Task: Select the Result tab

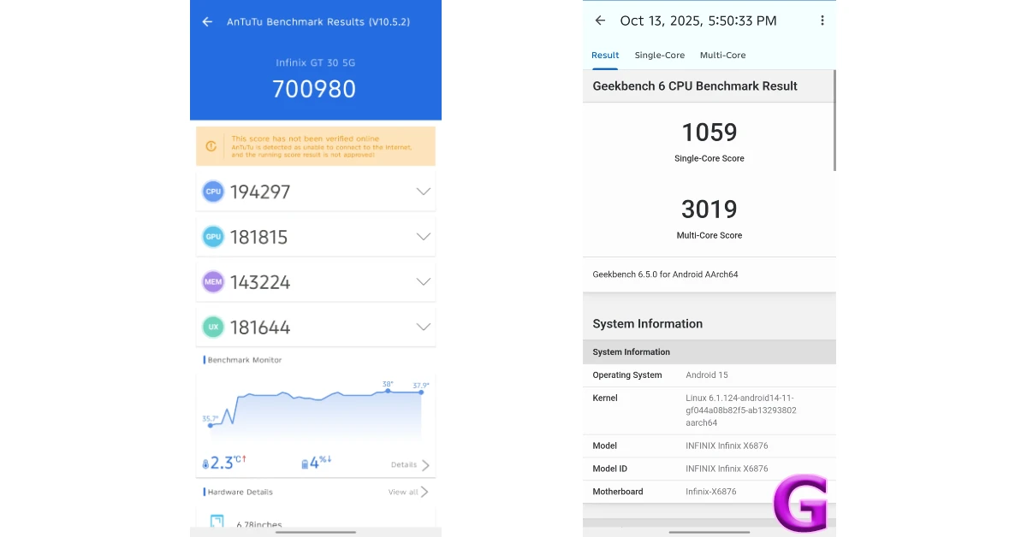Action: click(x=605, y=56)
